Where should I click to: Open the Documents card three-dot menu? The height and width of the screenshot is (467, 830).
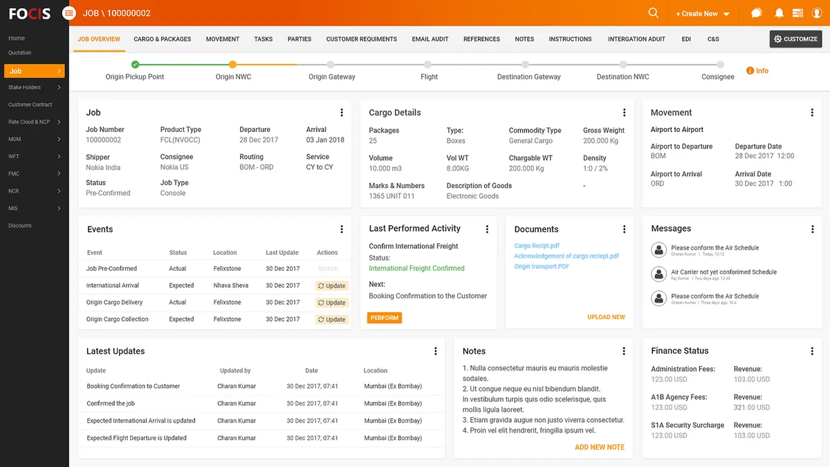pyautogui.click(x=625, y=229)
